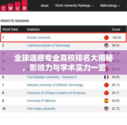Viewport: 127px width, 125px height.
Task: Click the Score column header
Action: [116, 29]
